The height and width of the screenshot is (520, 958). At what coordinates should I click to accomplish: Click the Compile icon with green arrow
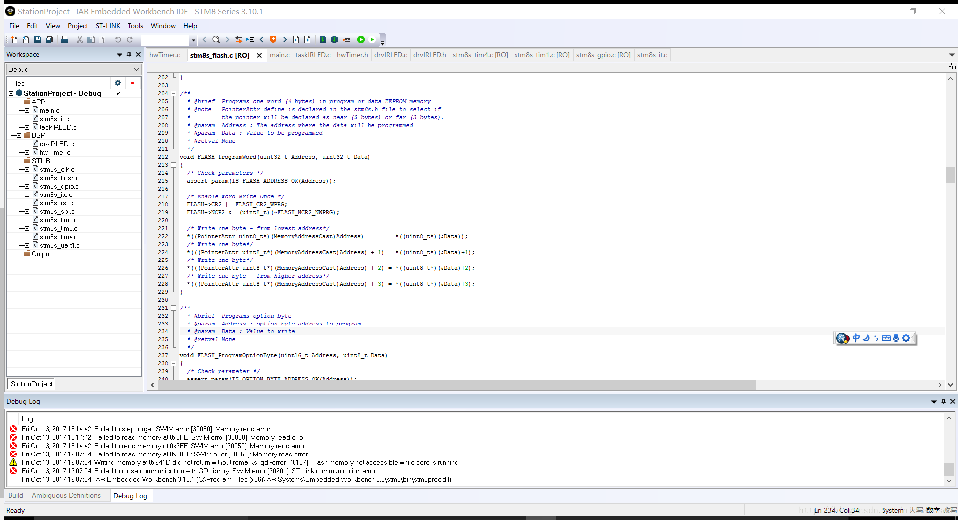click(322, 40)
